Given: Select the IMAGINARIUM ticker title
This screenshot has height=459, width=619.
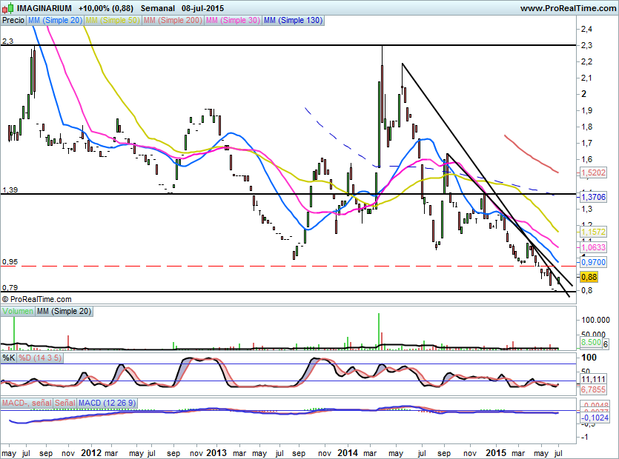Looking at the screenshot, I should point(44,8).
